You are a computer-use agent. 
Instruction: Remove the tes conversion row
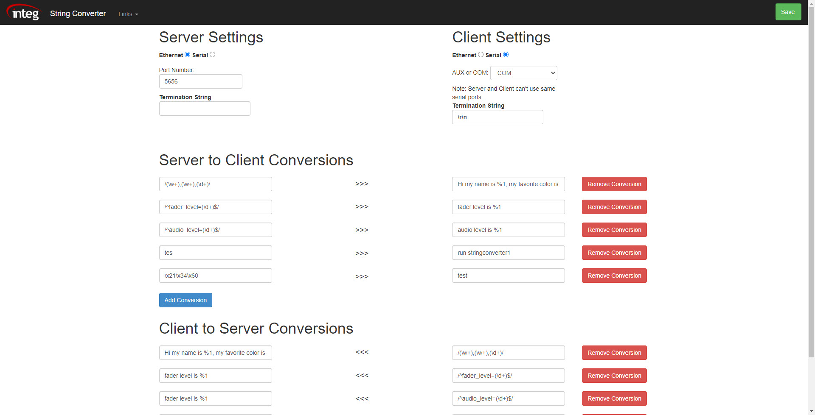pos(614,253)
